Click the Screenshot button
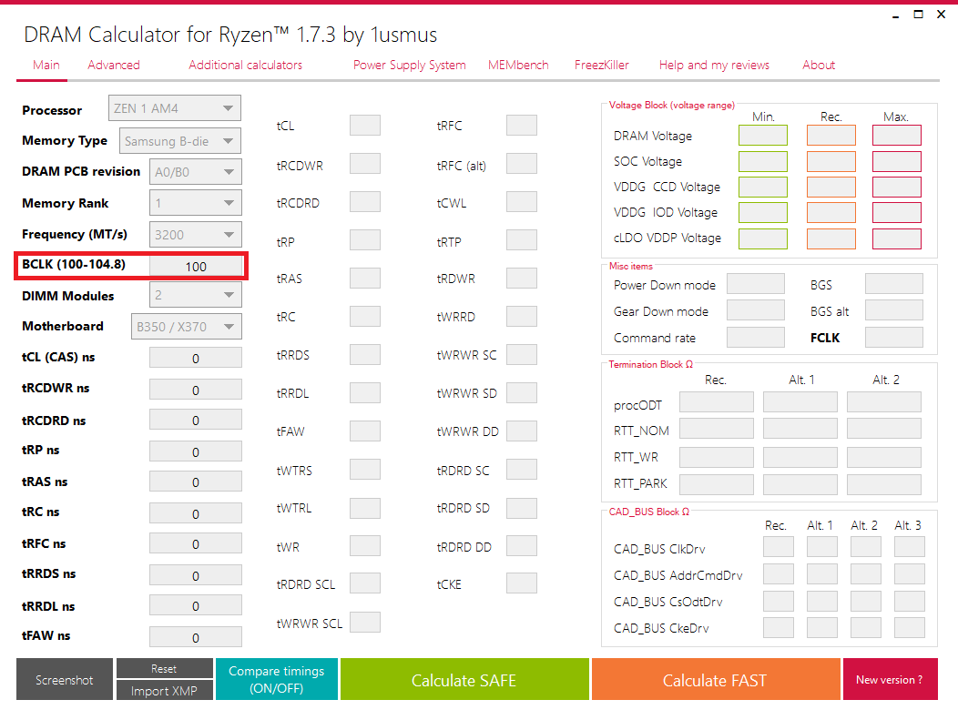The height and width of the screenshot is (720, 958). (x=64, y=679)
